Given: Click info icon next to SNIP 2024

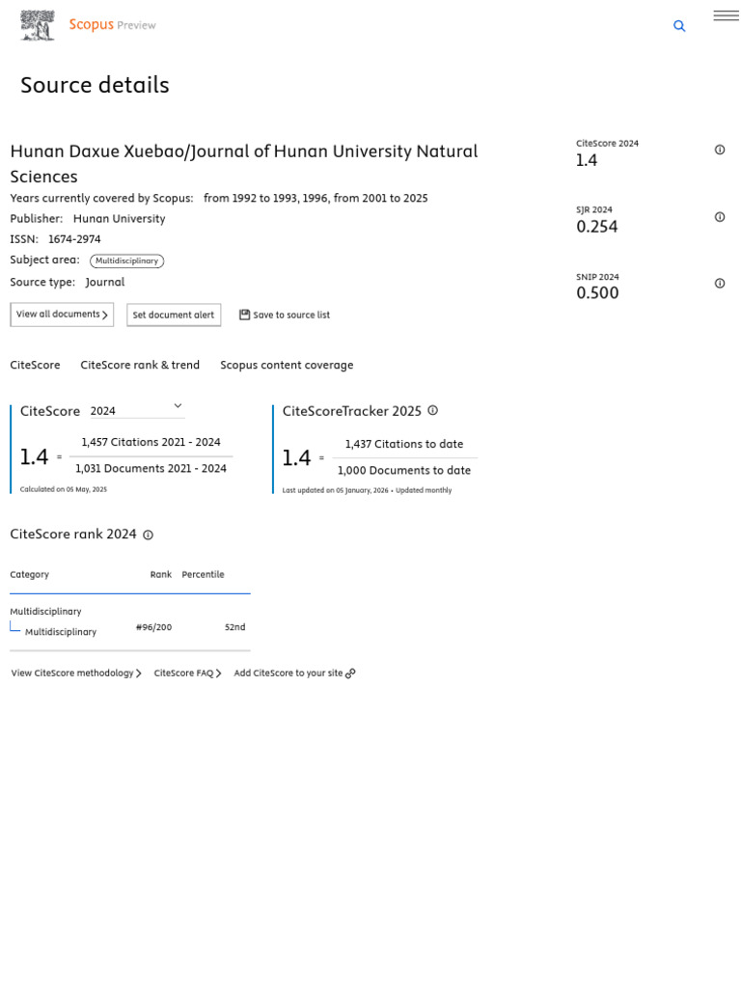Looking at the screenshot, I should [x=720, y=284].
